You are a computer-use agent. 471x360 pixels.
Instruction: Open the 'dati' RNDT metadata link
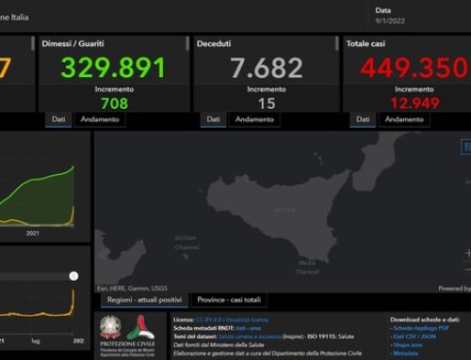coord(240,328)
